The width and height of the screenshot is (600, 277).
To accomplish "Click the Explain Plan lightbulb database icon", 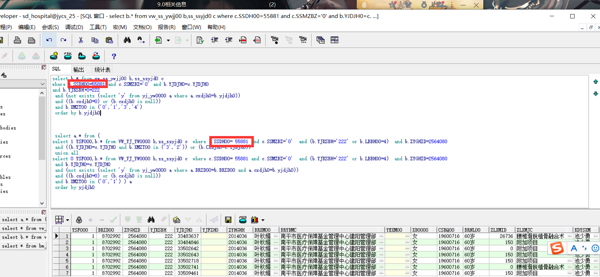I will click(54, 56).
